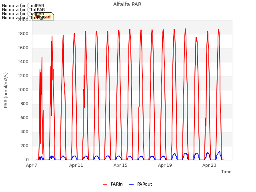
Task: Click the red PARin legend swatch
Action: pyautogui.click(x=105, y=185)
